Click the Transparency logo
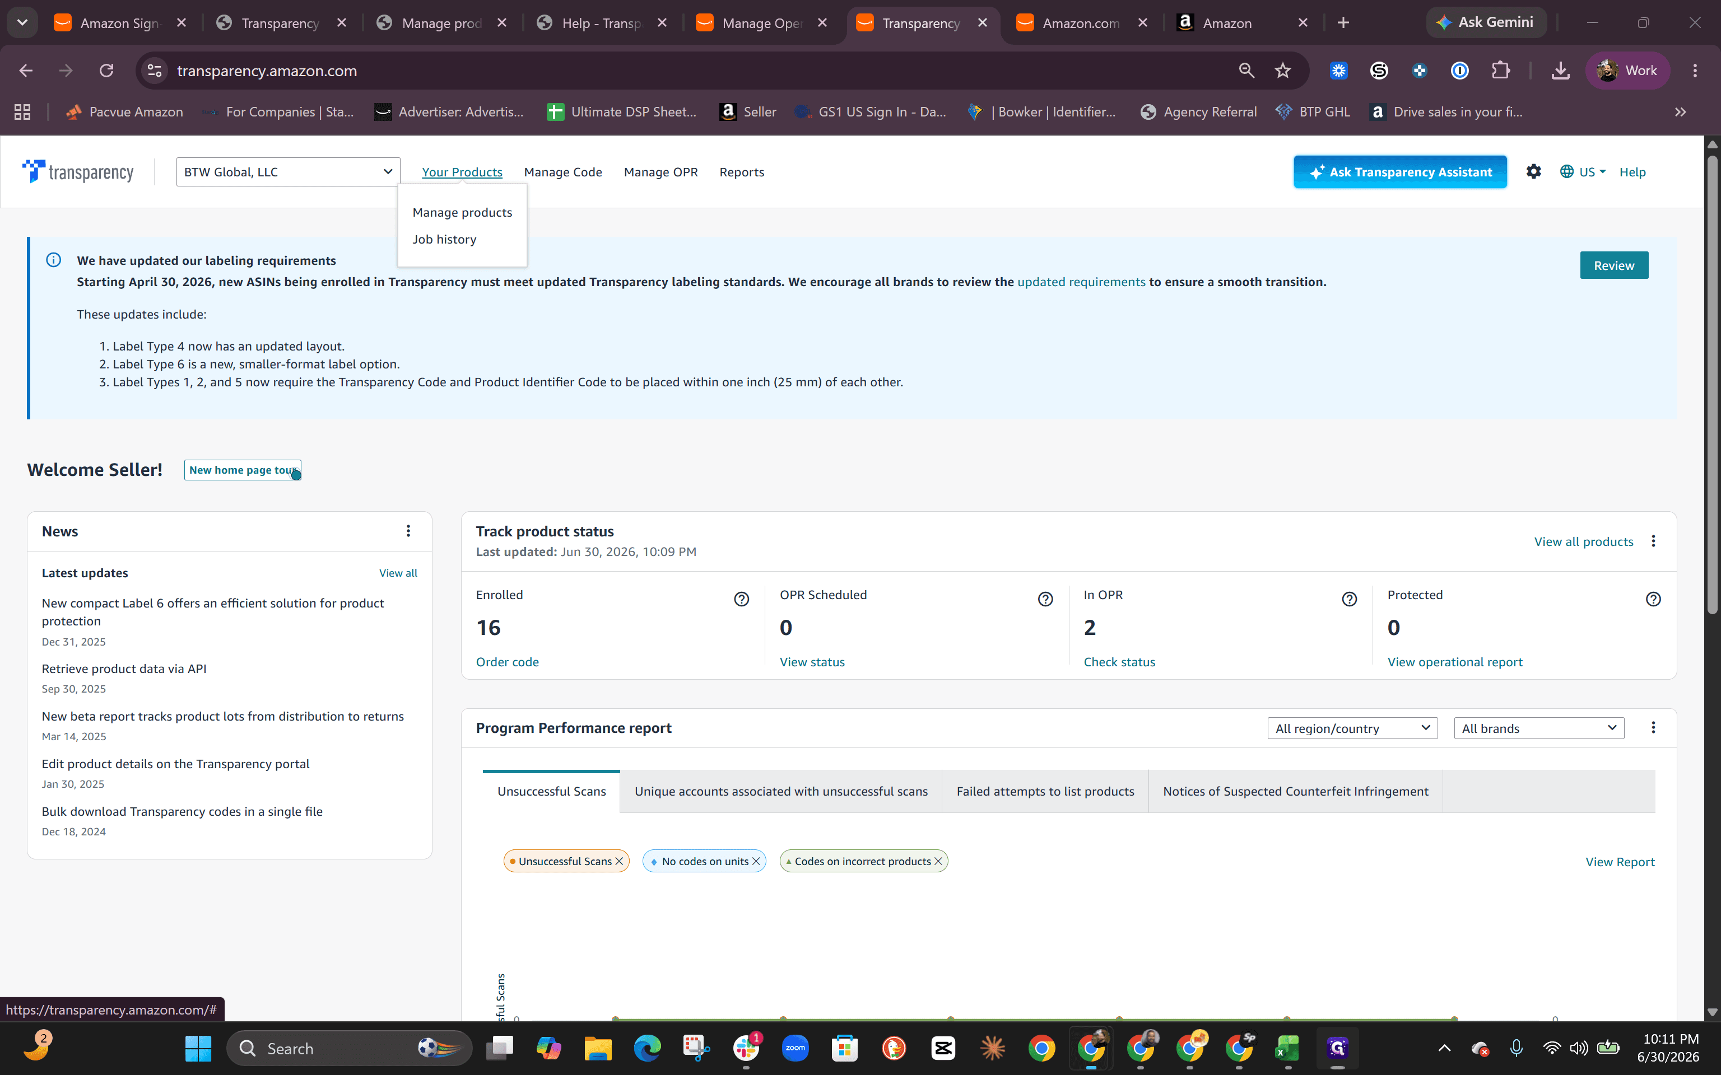This screenshot has height=1075, width=1721. coord(77,171)
